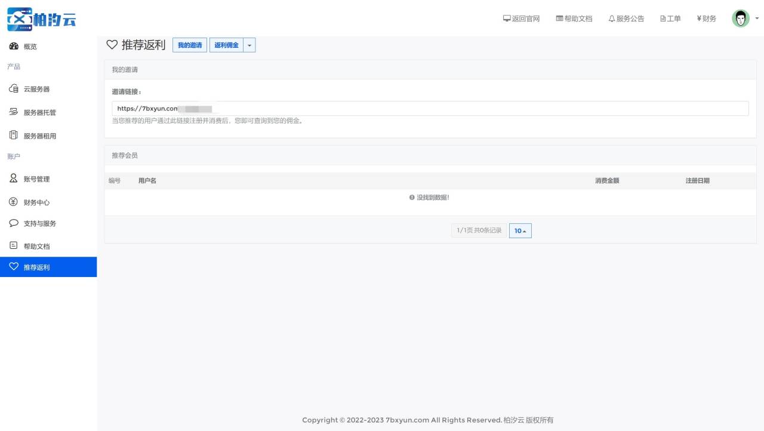Screen dimensions: 764x431
Task: Click the 概览 dashboard icon in sidebar
Action: [x=14, y=47]
